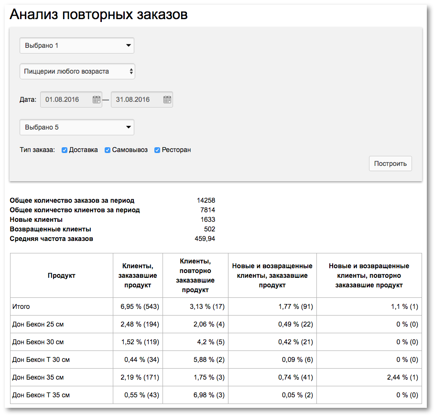Click the total clients value 7814
Screen dimensions: 434x415
[x=207, y=210]
